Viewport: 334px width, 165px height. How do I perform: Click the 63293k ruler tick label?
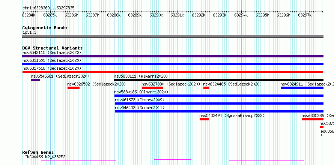(220, 15)
